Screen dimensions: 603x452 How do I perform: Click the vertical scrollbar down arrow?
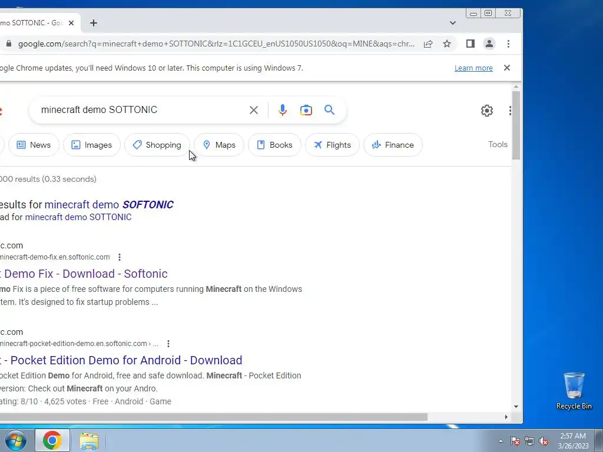point(516,406)
